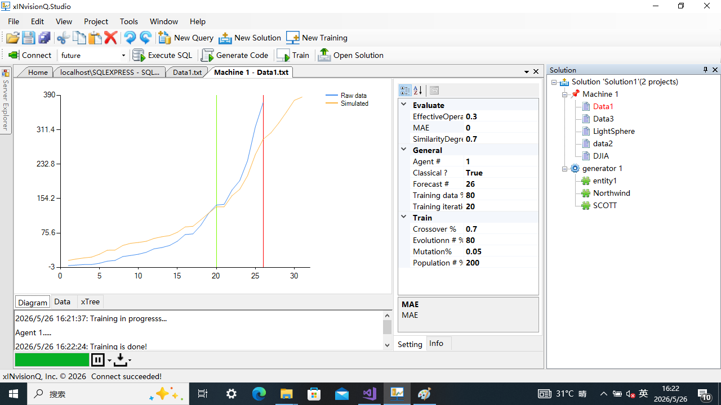Click the Setting tab

(x=410, y=344)
